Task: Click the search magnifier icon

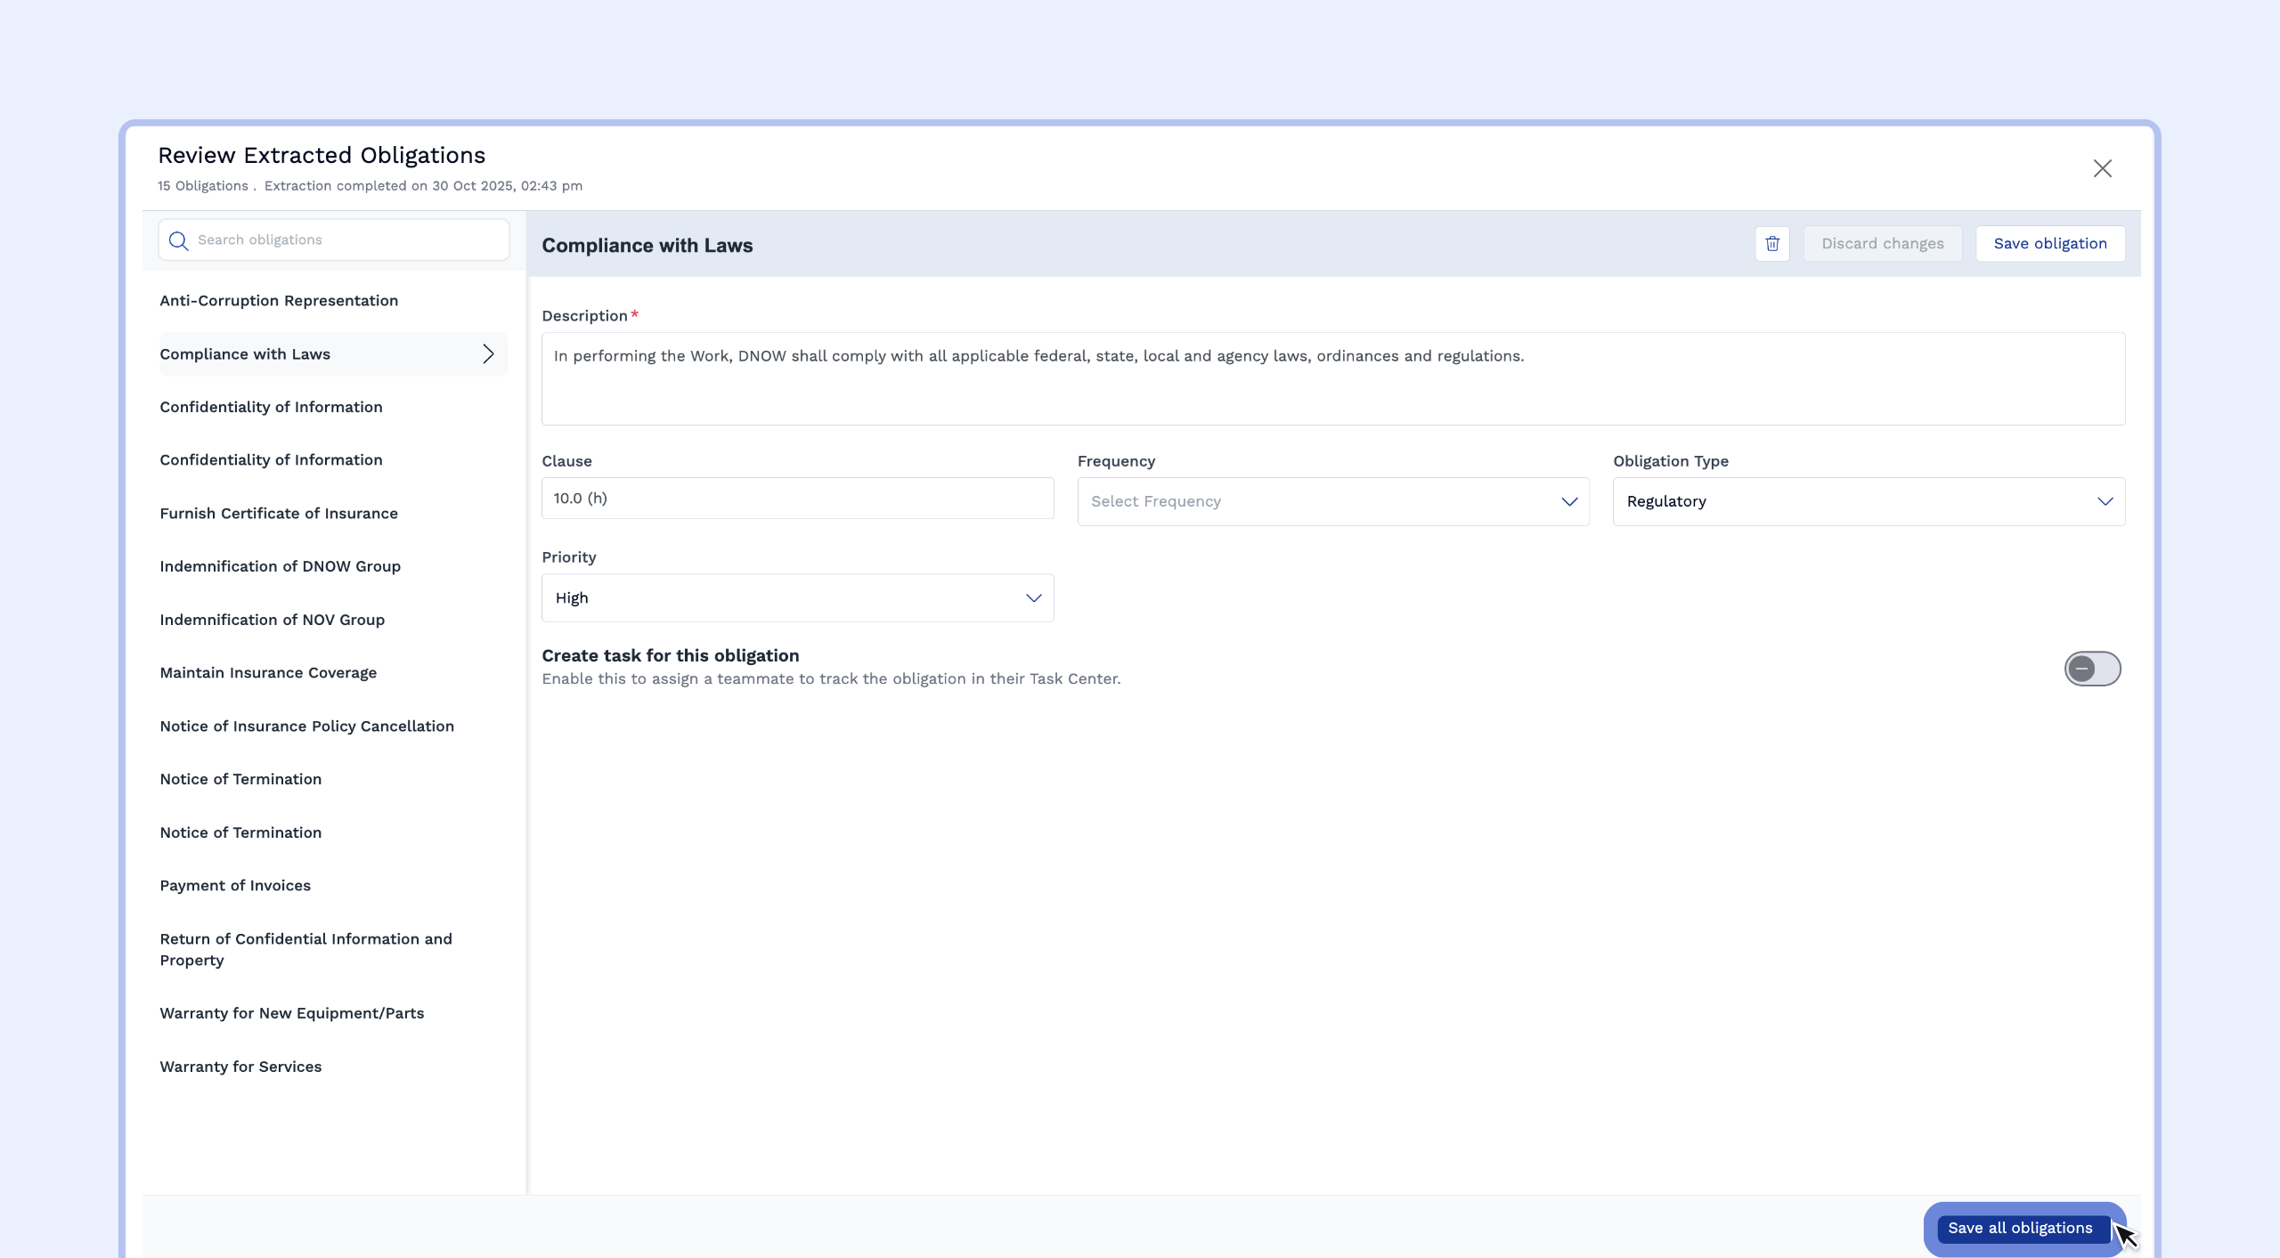Action: (x=178, y=240)
